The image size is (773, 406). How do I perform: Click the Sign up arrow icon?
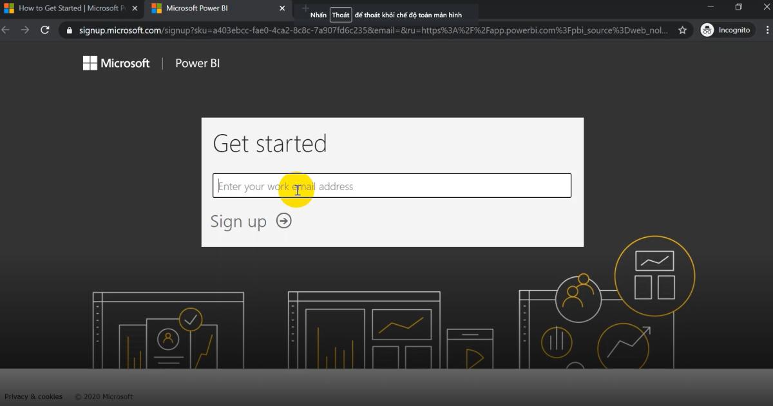point(284,220)
